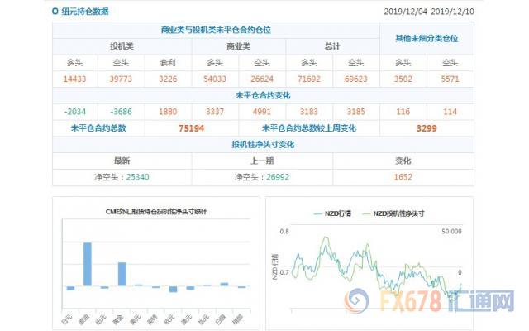Screen dimensions: 529x331
Task: Click the change value -2034
Action: (x=75, y=112)
